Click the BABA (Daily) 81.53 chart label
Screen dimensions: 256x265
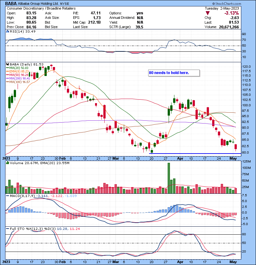27,64
